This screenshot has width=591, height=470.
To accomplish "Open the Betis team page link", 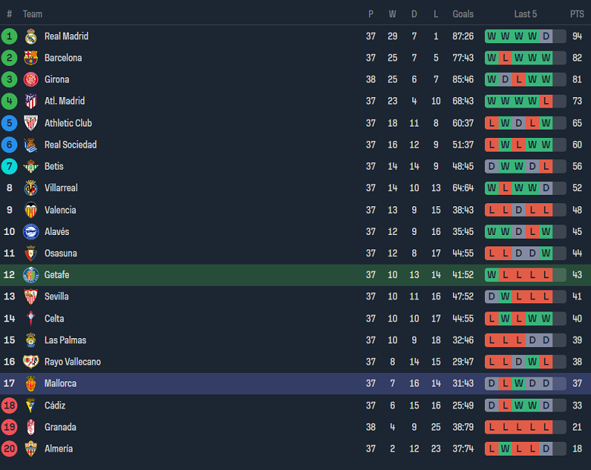I will [54, 167].
